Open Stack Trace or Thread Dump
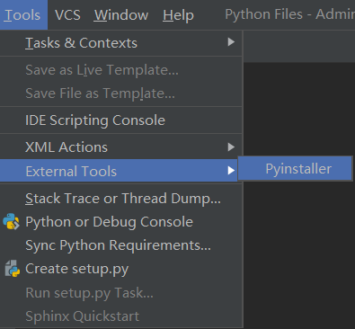Image resolution: width=355 pixels, height=329 pixels. click(120, 199)
